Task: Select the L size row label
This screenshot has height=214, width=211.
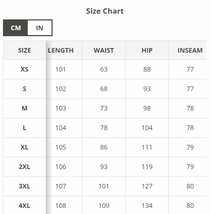Action: tap(25, 128)
